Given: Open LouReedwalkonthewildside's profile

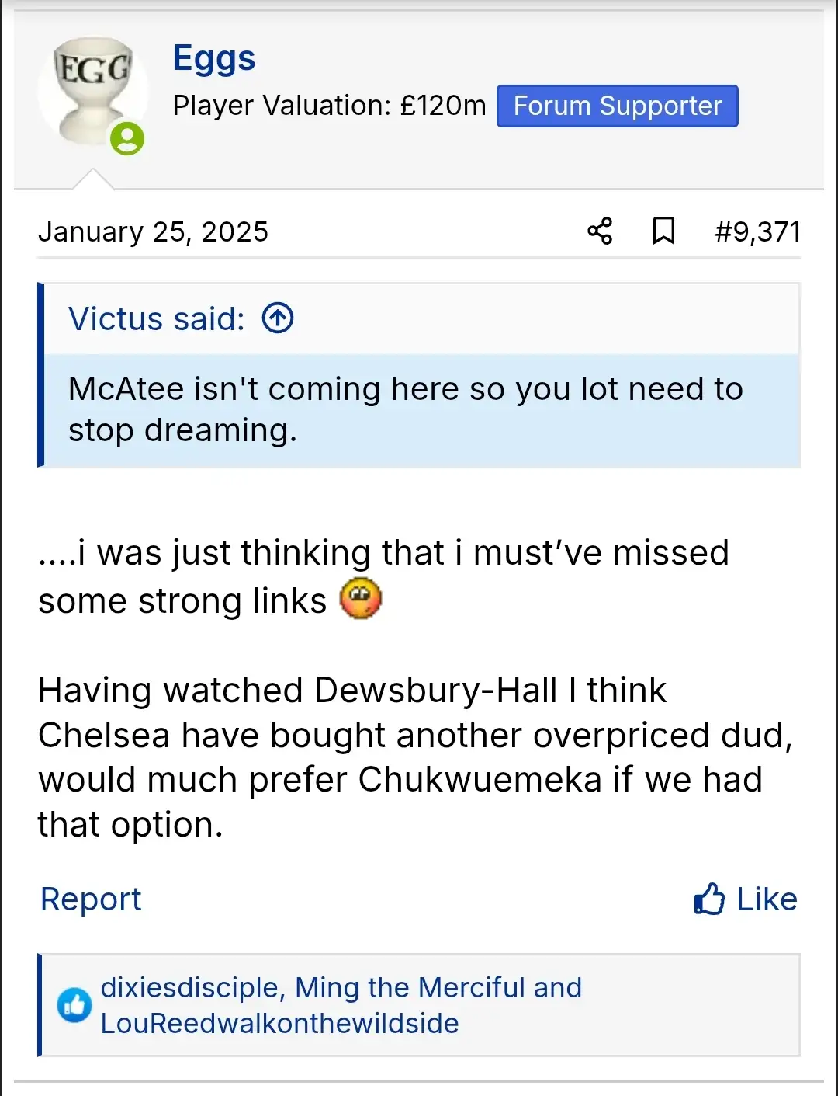Looking at the screenshot, I should [279, 1023].
